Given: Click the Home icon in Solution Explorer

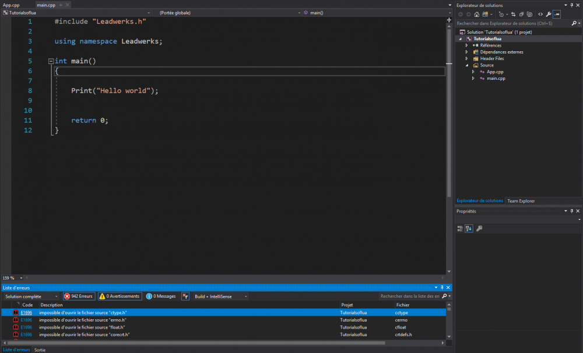Looking at the screenshot, I should [x=477, y=15].
